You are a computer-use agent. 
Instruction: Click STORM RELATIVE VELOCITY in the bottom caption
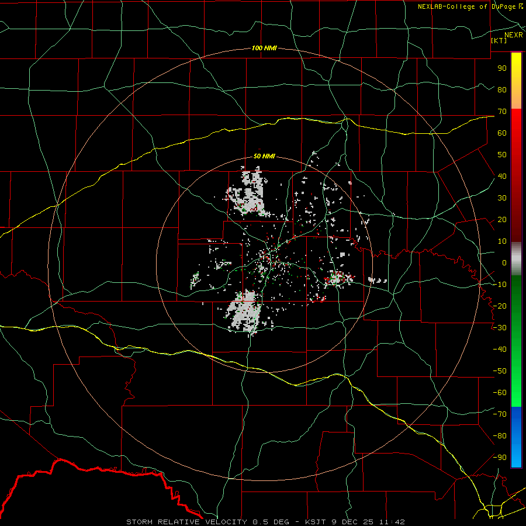[x=187, y=522]
